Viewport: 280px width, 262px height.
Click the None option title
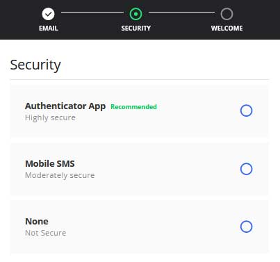[37, 222]
